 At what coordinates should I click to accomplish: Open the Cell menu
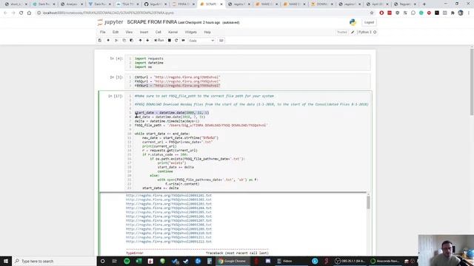click(158, 32)
